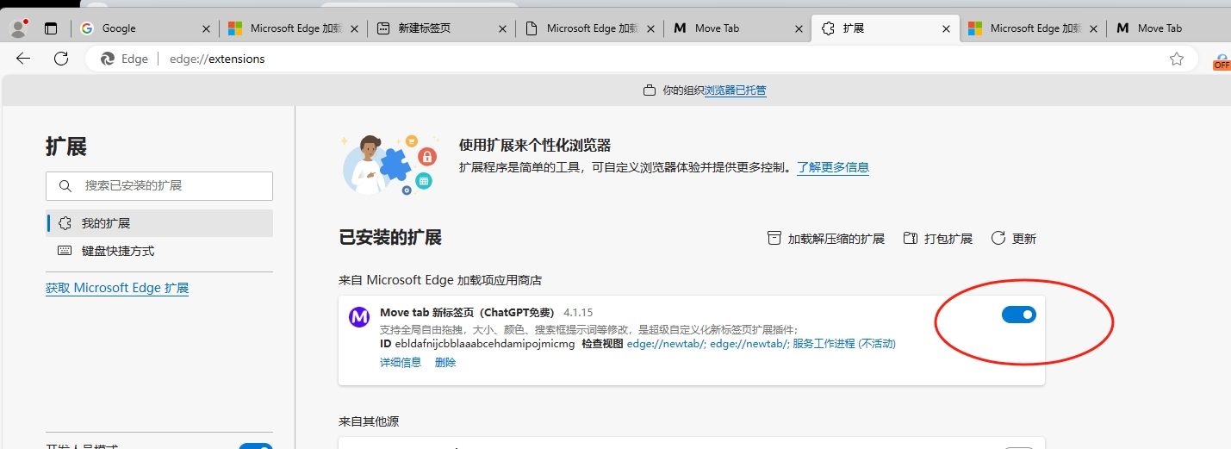Image resolution: width=1231 pixels, height=449 pixels.
Task: Click the purple Move tab extension icon
Action: click(359, 316)
